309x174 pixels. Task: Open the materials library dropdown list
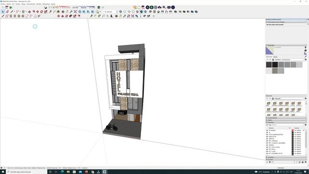[289, 59]
